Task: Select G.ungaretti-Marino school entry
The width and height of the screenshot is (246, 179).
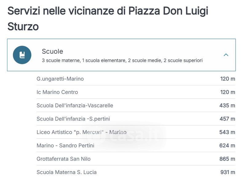Action: coord(60,79)
